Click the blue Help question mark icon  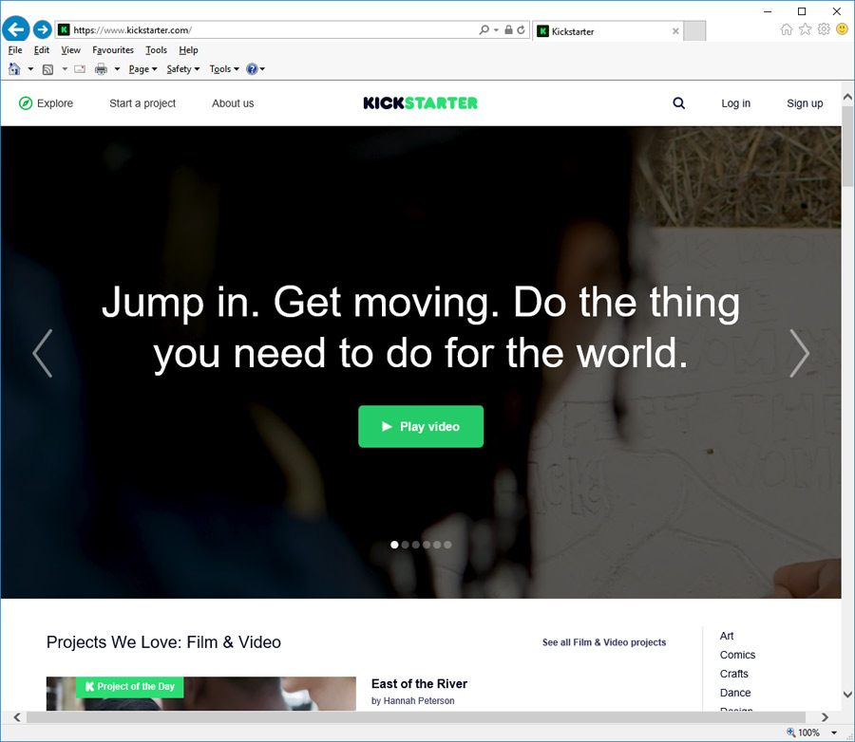coord(252,69)
